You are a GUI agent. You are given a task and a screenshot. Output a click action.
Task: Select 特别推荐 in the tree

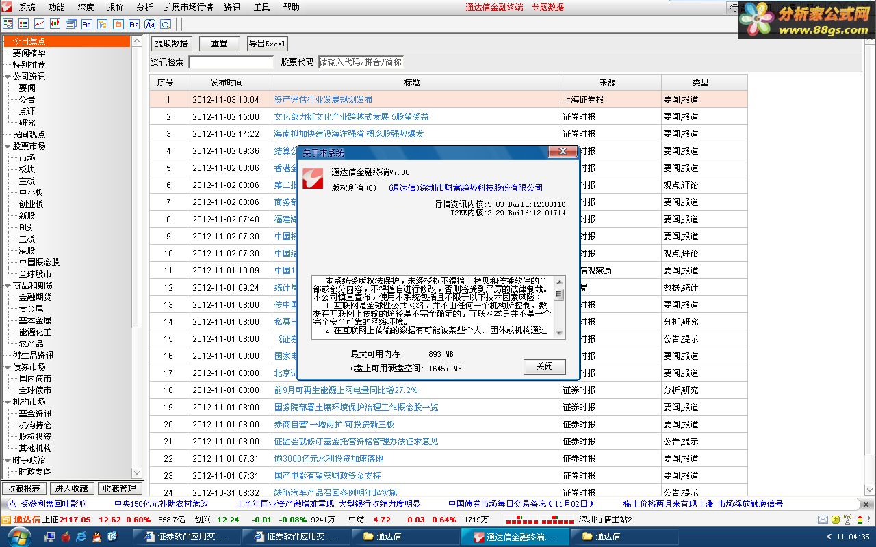click(x=29, y=65)
